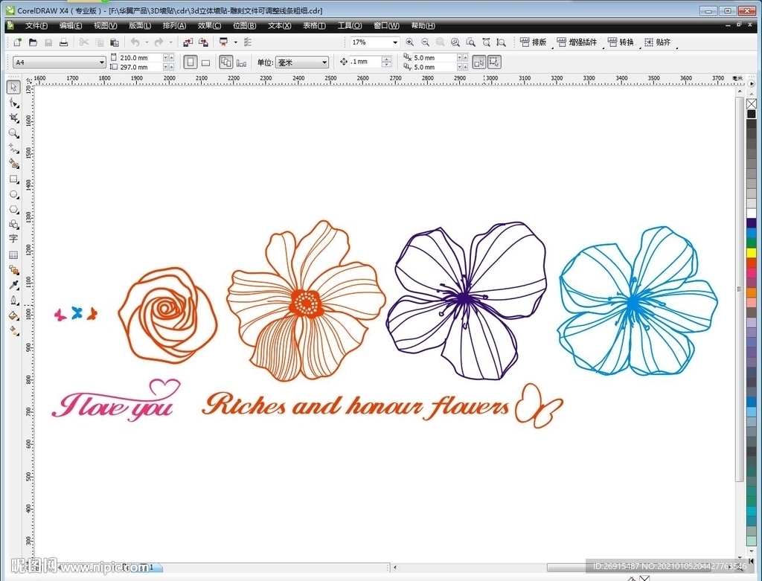The image size is (762, 581).
Task: Expand the 17% zoom level dropdown
Action: (x=395, y=43)
